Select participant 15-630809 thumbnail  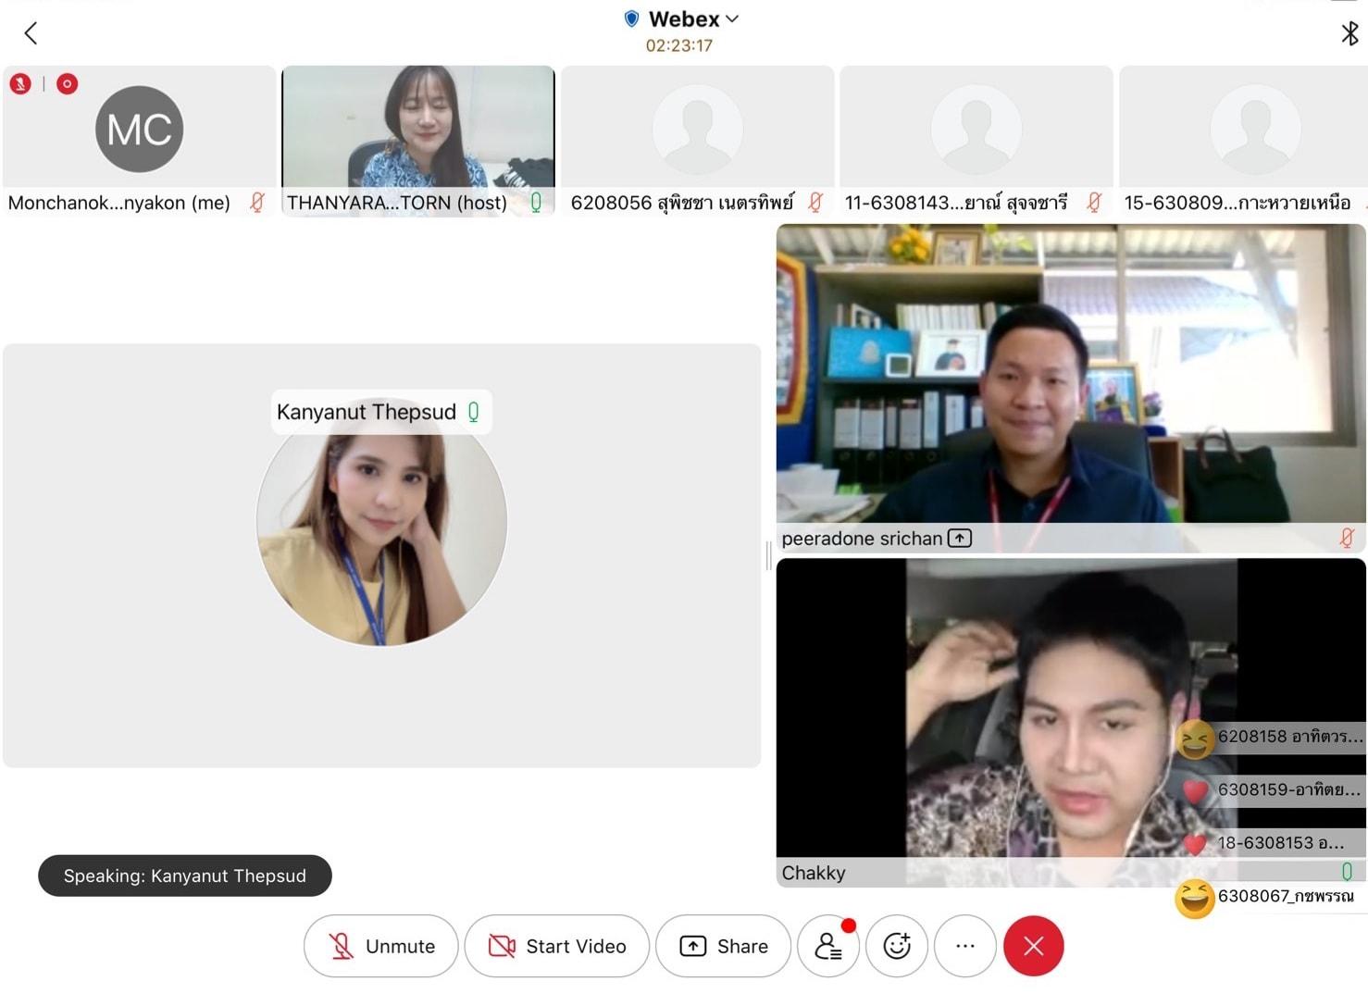[x=1243, y=141]
